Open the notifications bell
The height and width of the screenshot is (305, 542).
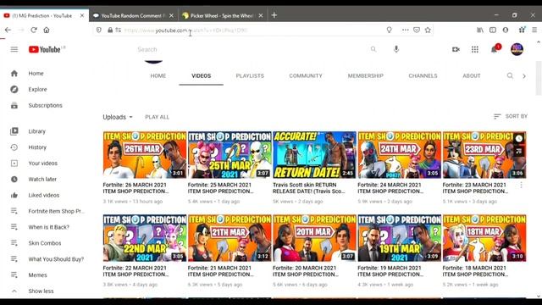[495, 49]
